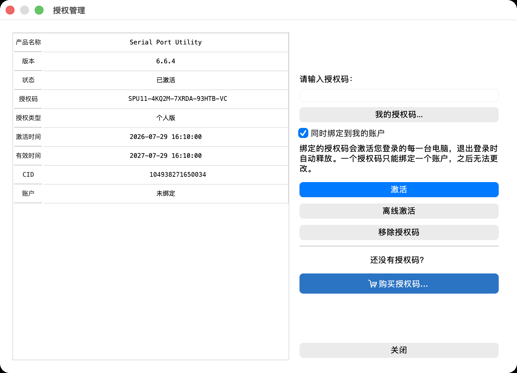Click the 授权类型 row header
This screenshot has width=517, height=373.
[x=28, y=118]
